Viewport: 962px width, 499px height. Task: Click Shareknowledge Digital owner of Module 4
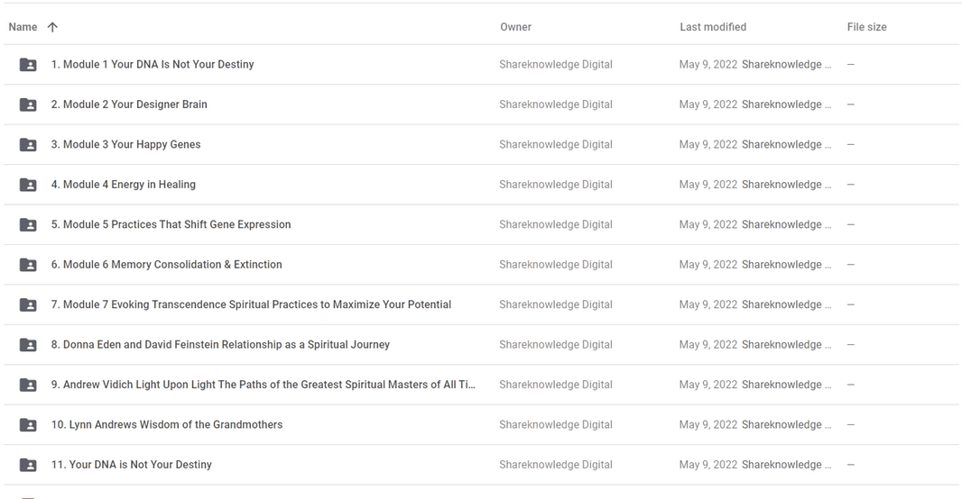coord(556,185)
